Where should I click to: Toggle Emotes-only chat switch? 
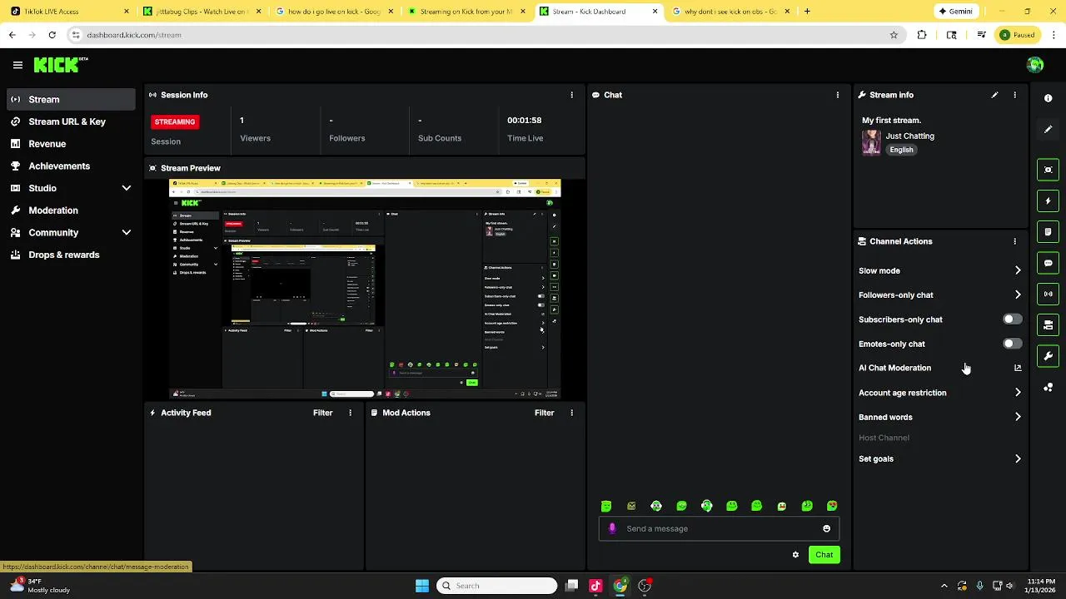pyautogui.click(x=1012, y=344)
